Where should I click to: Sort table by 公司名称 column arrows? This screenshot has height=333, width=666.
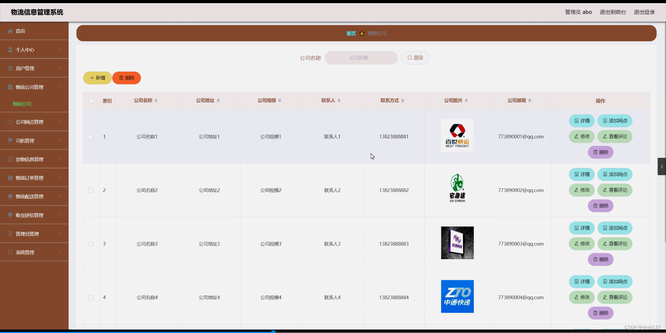(x=156, y=101)
